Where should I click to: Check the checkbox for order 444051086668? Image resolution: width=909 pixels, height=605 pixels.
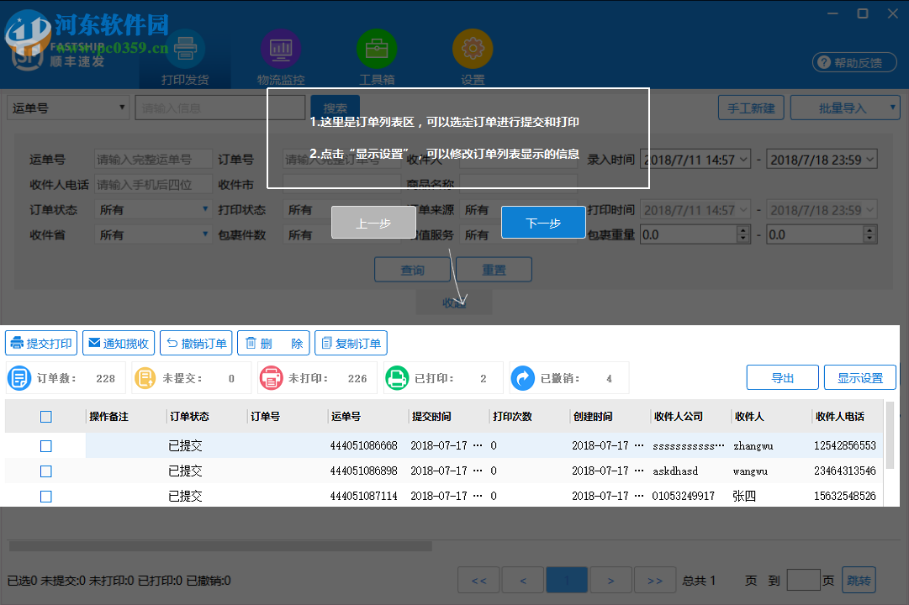click(45, 445)
